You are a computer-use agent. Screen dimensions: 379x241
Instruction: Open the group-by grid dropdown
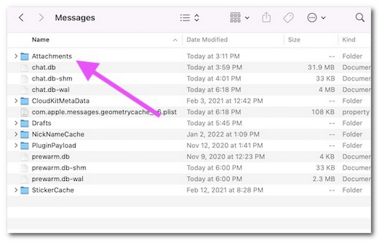point(239,18)
